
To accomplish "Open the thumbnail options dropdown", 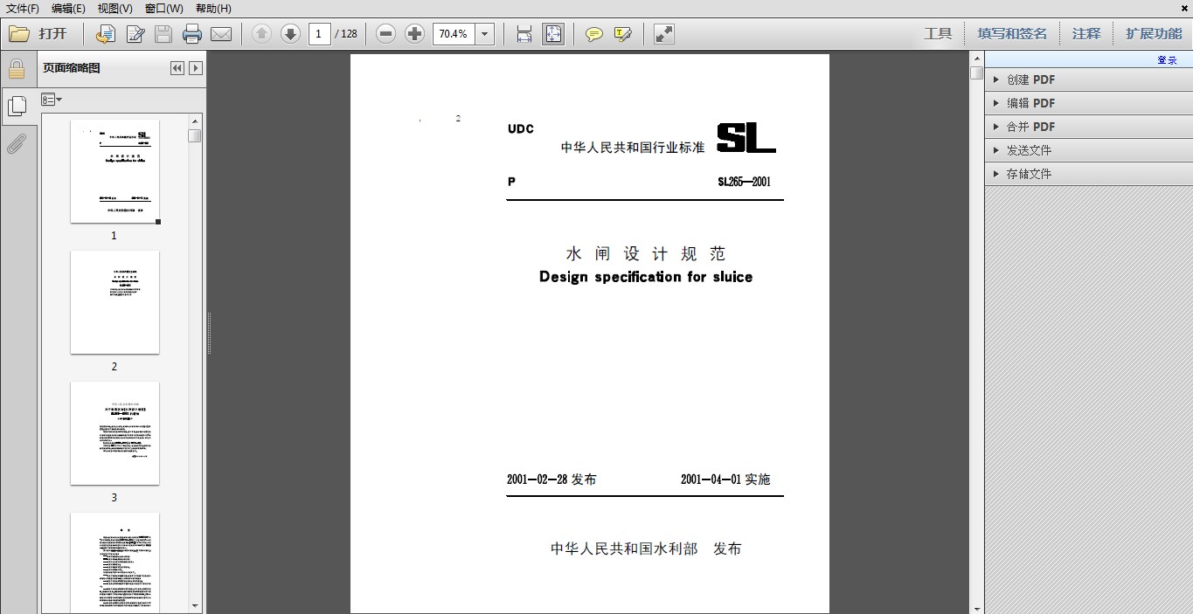I will [x=52, y=100].
